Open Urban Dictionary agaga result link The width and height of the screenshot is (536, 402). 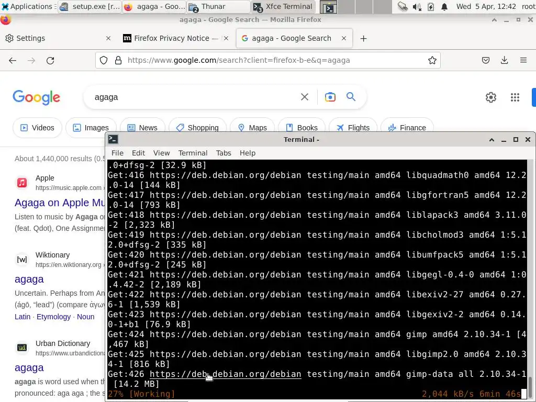click(29, 368)
